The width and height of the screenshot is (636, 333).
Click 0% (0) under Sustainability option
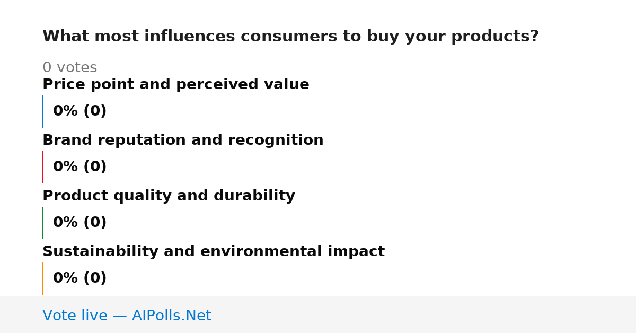(79, 278)
